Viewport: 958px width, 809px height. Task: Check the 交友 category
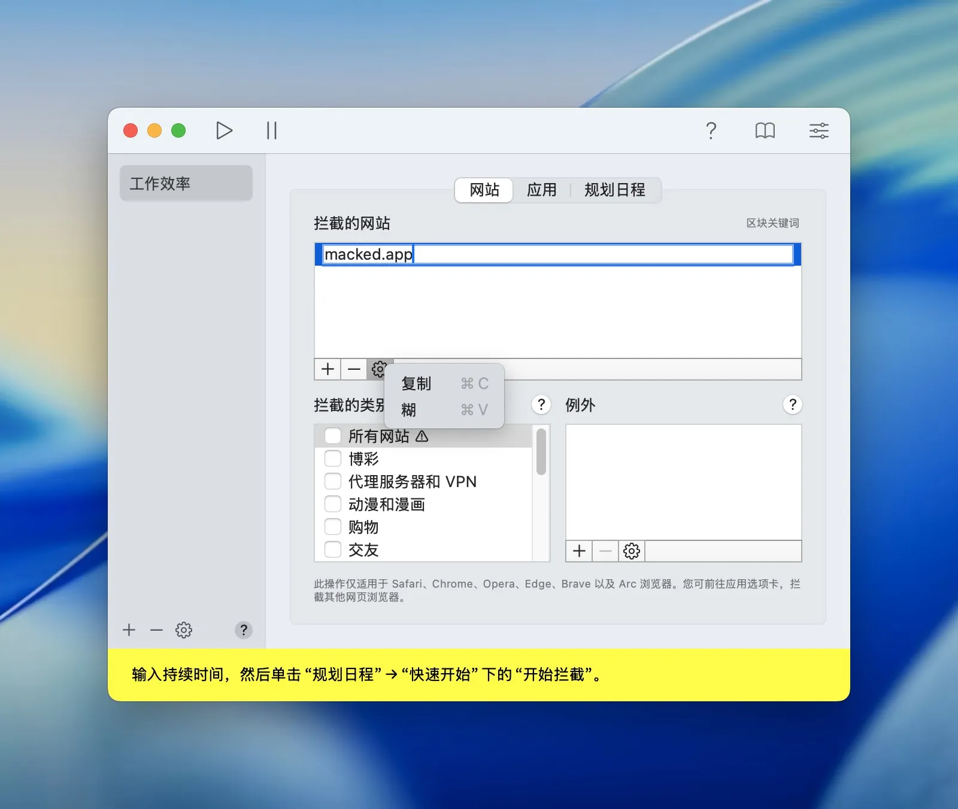(333, 550)
